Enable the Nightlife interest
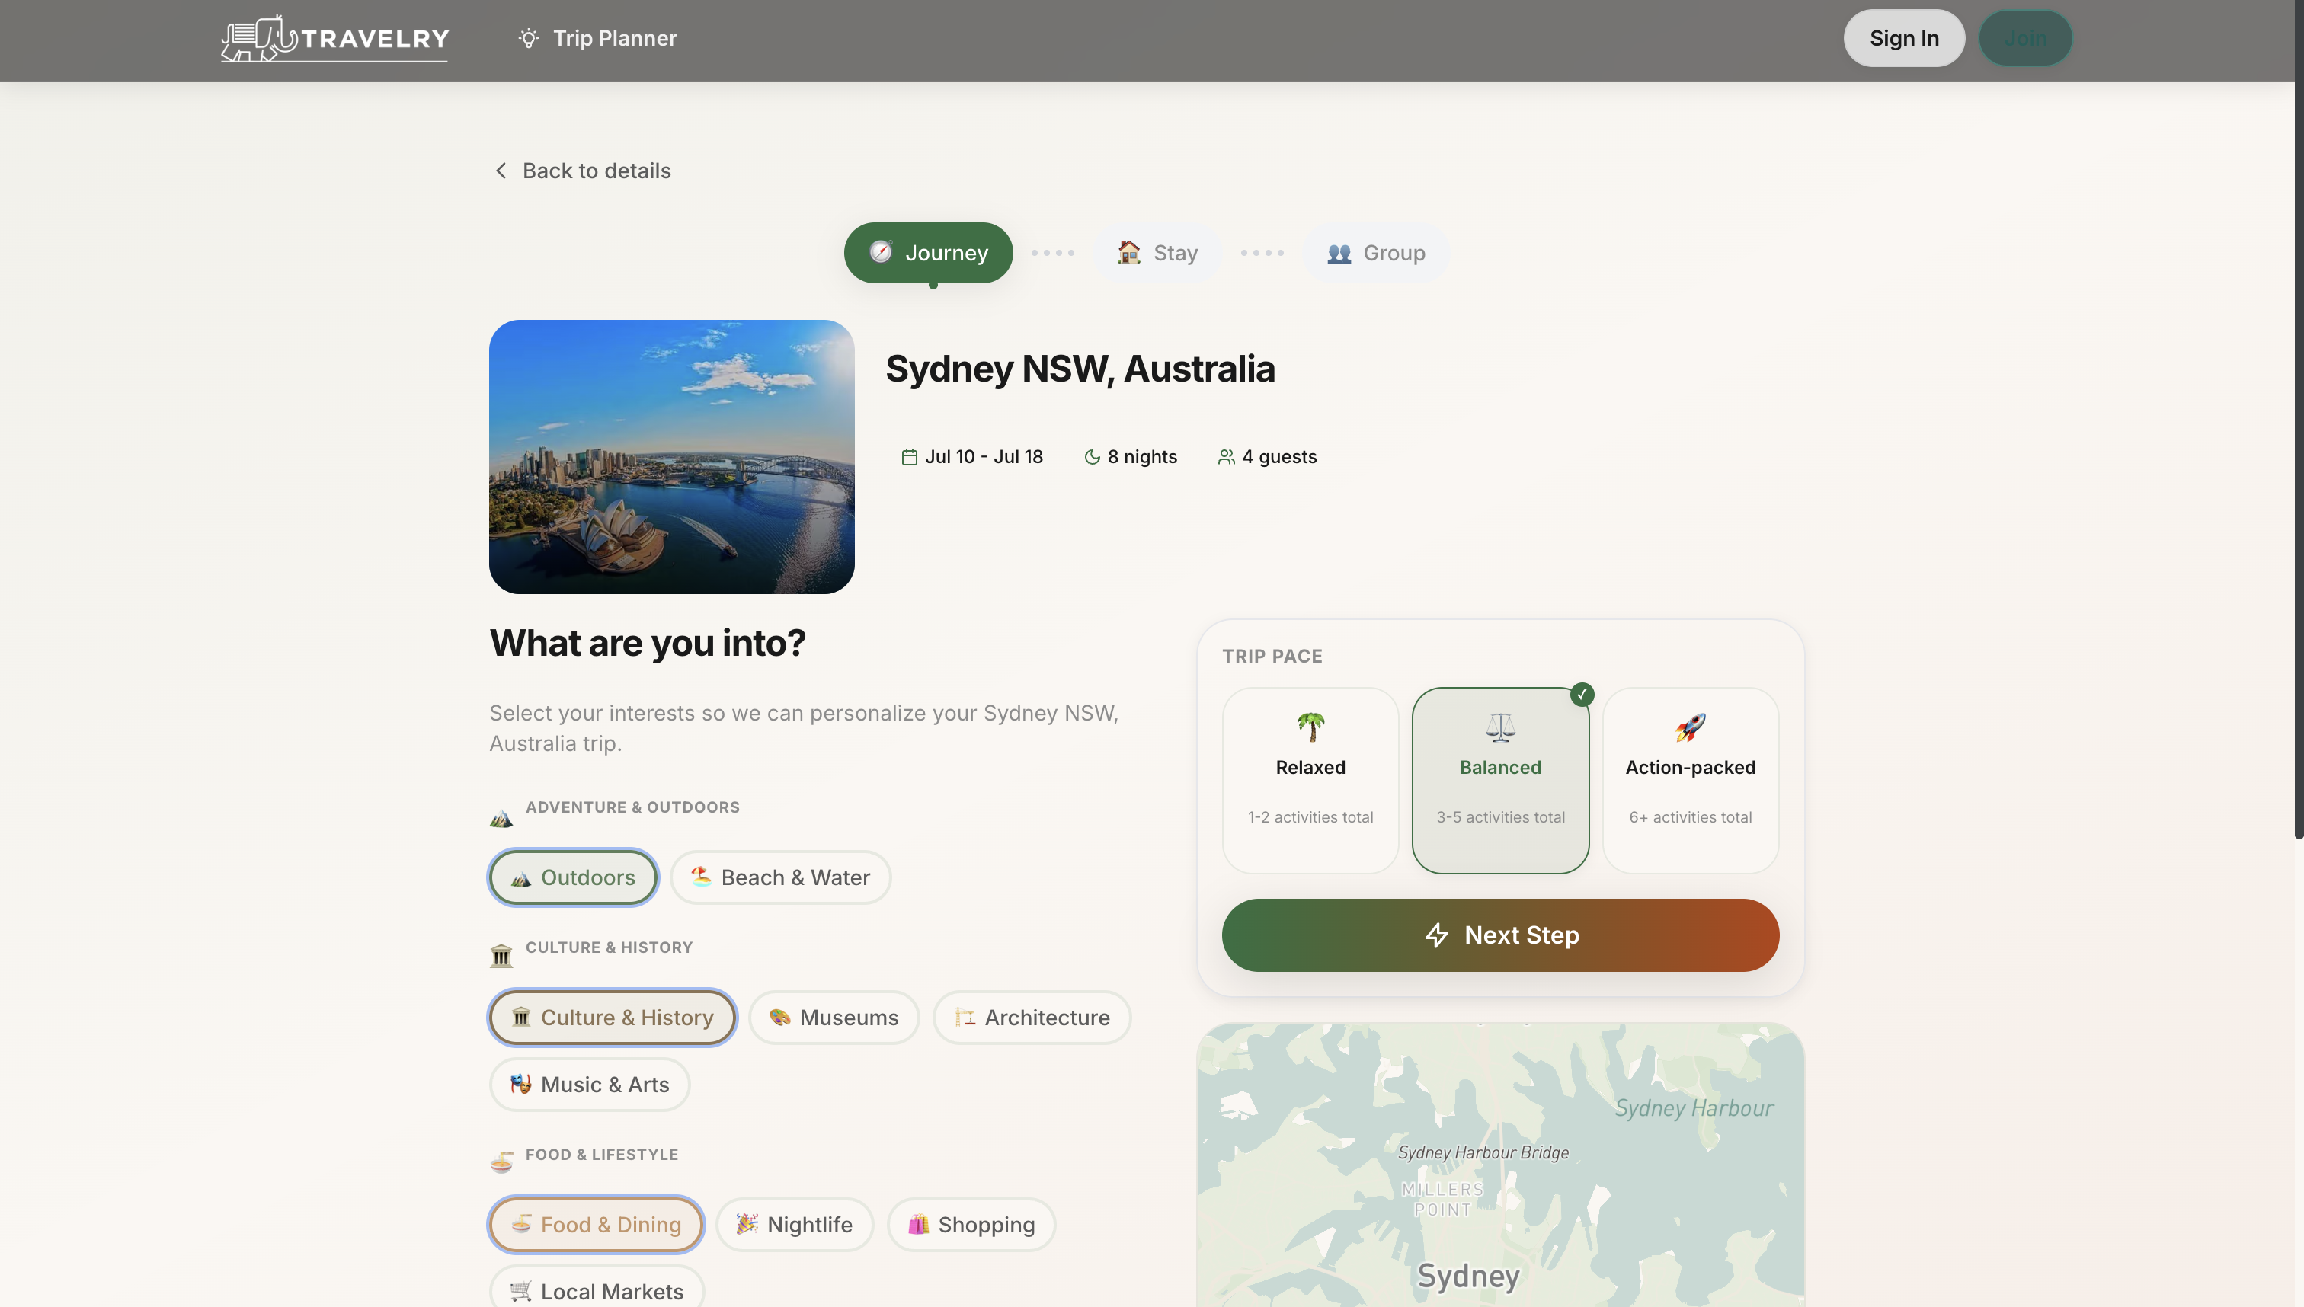 tap(794, 1225)
